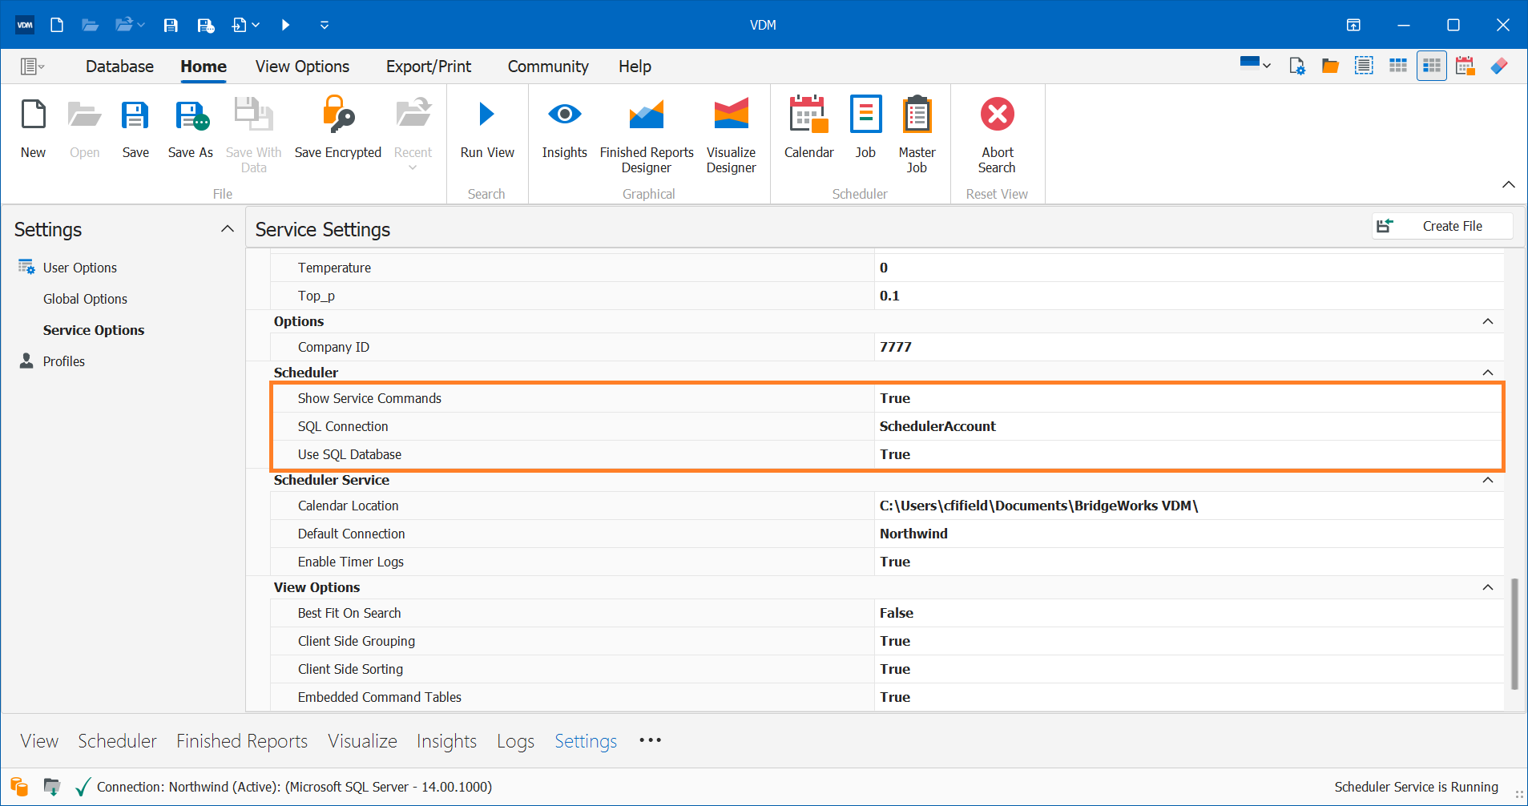The height and width of the screenshot is (806, 1528).
Task: Collapse the Scheduler group
Action: [1488, 373]
